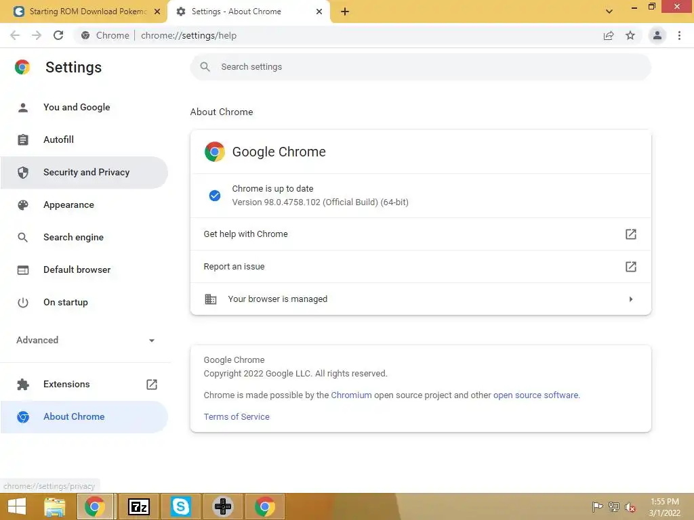Click the puzzle piece Extensions icon
The height and width of the screenshot is (520, 694).
coord(23,385)
